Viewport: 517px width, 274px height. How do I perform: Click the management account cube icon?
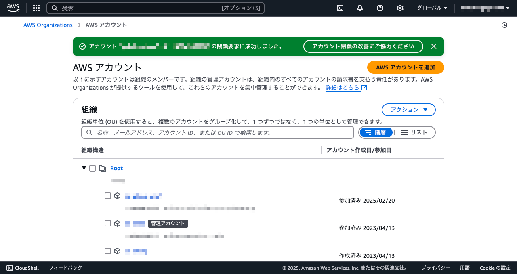click(x=118, y=223)
